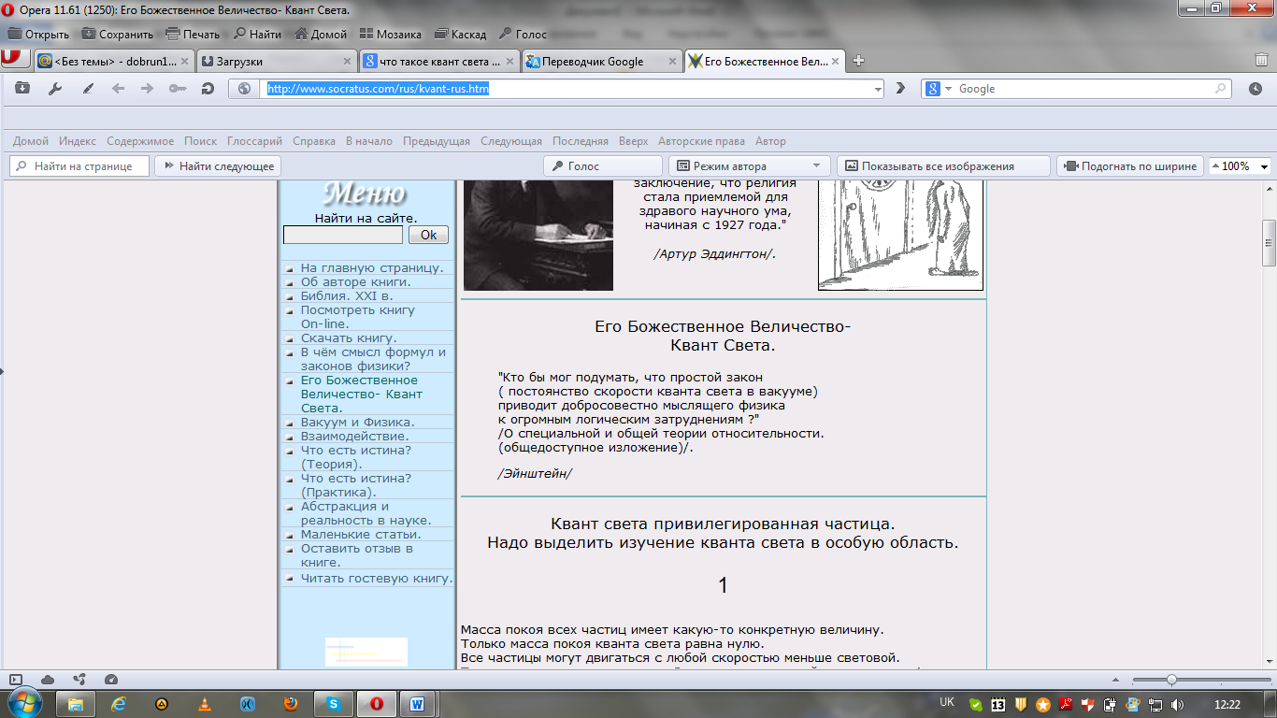The width and height of the screenshot is (1277, 718).
Task: Click the Opera Unite icon in status bar
Action: pos(79,680)
